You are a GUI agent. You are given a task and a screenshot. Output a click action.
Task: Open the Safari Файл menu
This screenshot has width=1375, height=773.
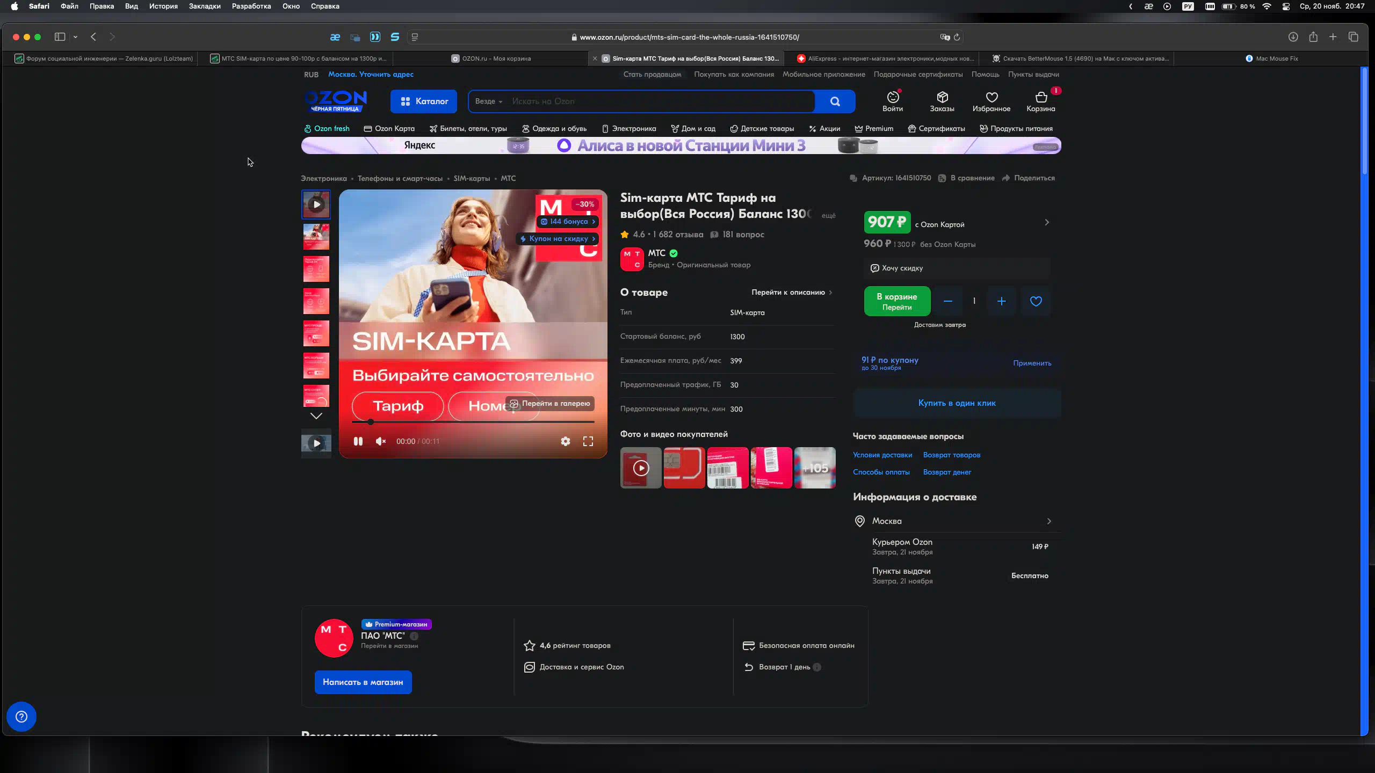pos(69,6)
